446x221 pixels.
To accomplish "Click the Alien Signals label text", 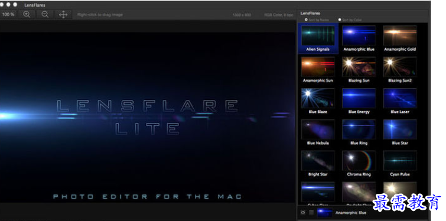I will (318, 49).
